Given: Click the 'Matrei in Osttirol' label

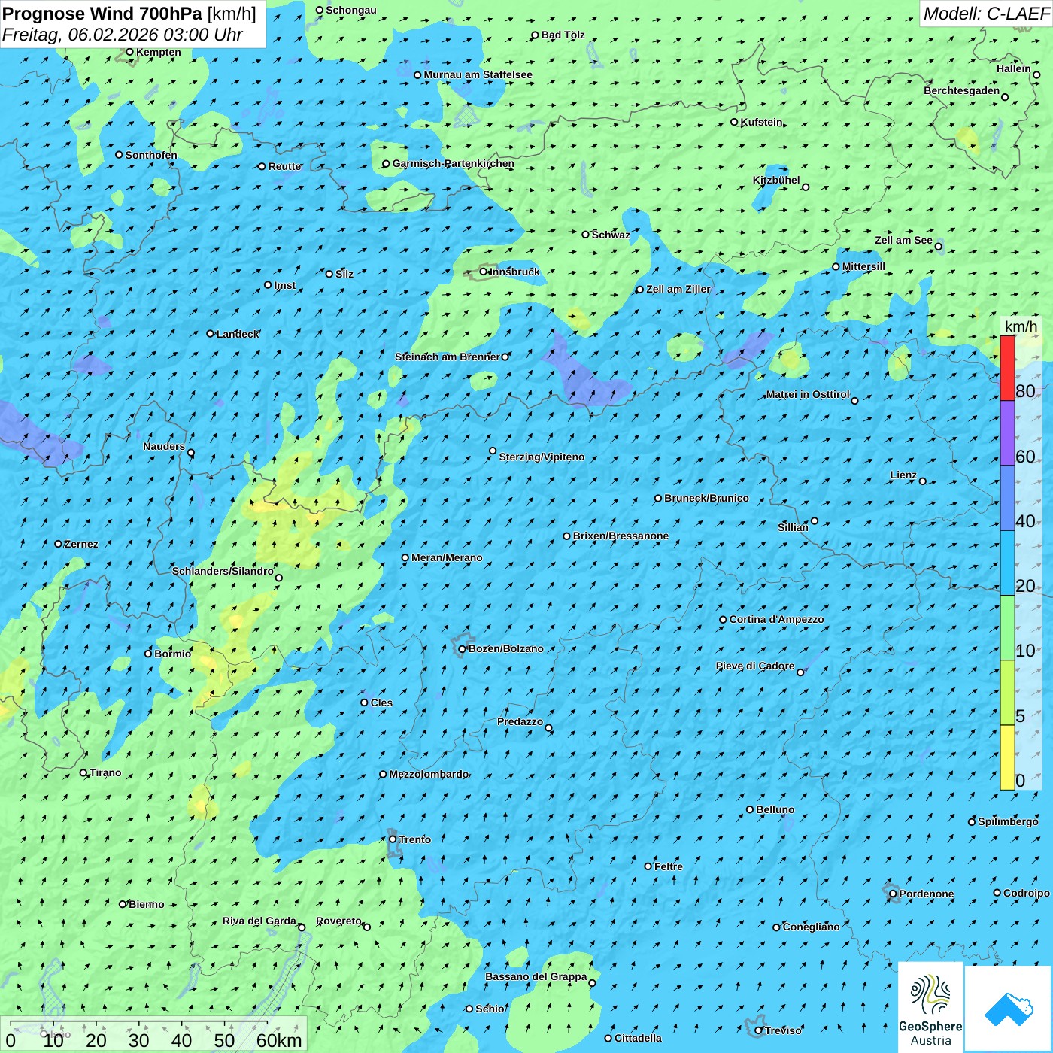Looking at the screenshot, I should (x=808, y=394).
